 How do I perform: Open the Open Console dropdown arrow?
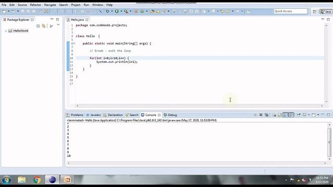pos(318,115)
